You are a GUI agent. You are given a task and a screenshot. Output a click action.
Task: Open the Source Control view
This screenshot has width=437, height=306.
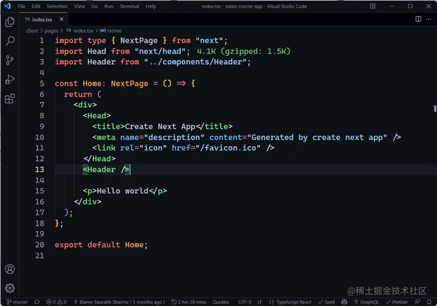click(10, 60)
